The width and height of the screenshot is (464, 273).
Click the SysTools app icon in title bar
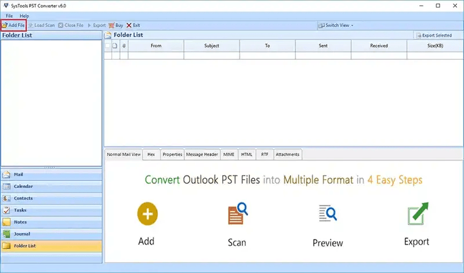click(x=6, y=6)
